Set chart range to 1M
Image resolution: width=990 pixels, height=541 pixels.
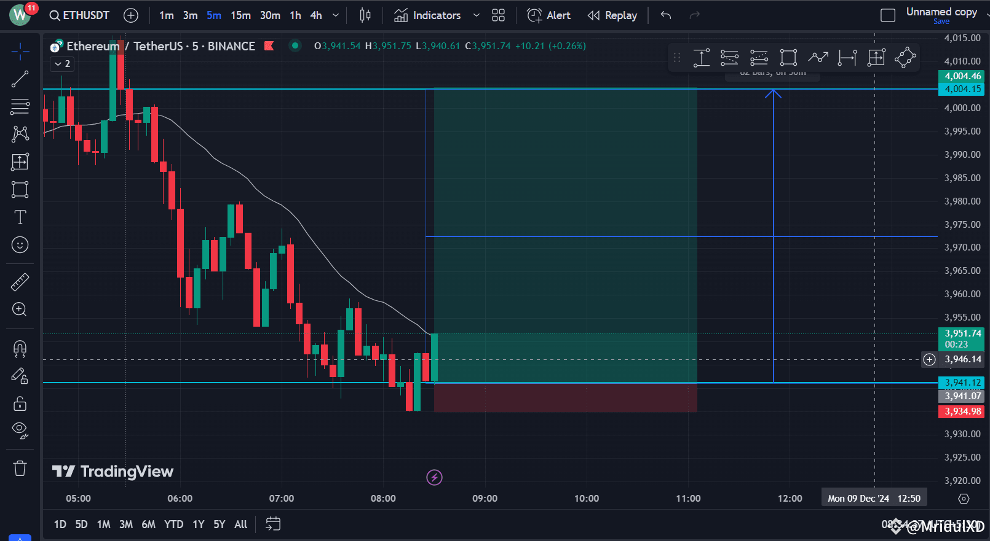pos(104,524)
